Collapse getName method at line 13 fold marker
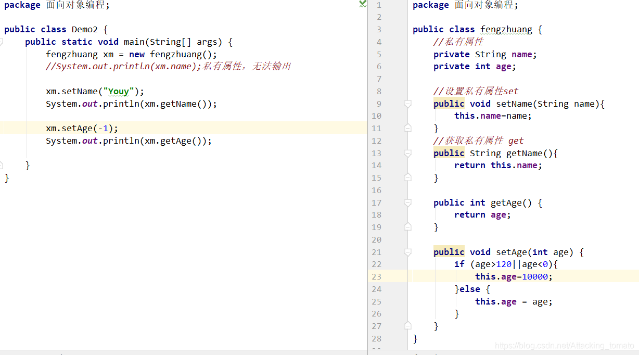 (x=408, y=154)
